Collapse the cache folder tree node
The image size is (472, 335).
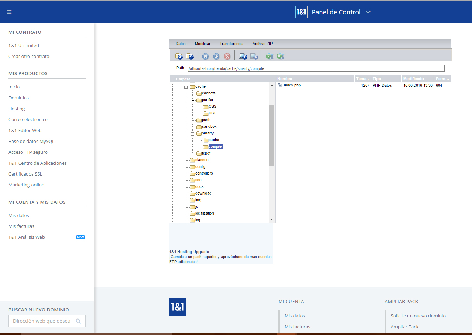(186, 87)
